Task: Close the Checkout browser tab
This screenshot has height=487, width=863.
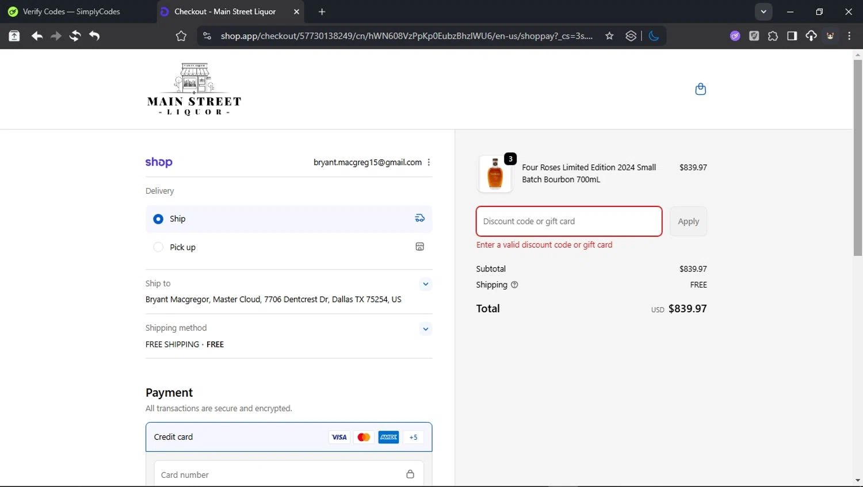Action: pyautogui.click(x=296, y=11)
